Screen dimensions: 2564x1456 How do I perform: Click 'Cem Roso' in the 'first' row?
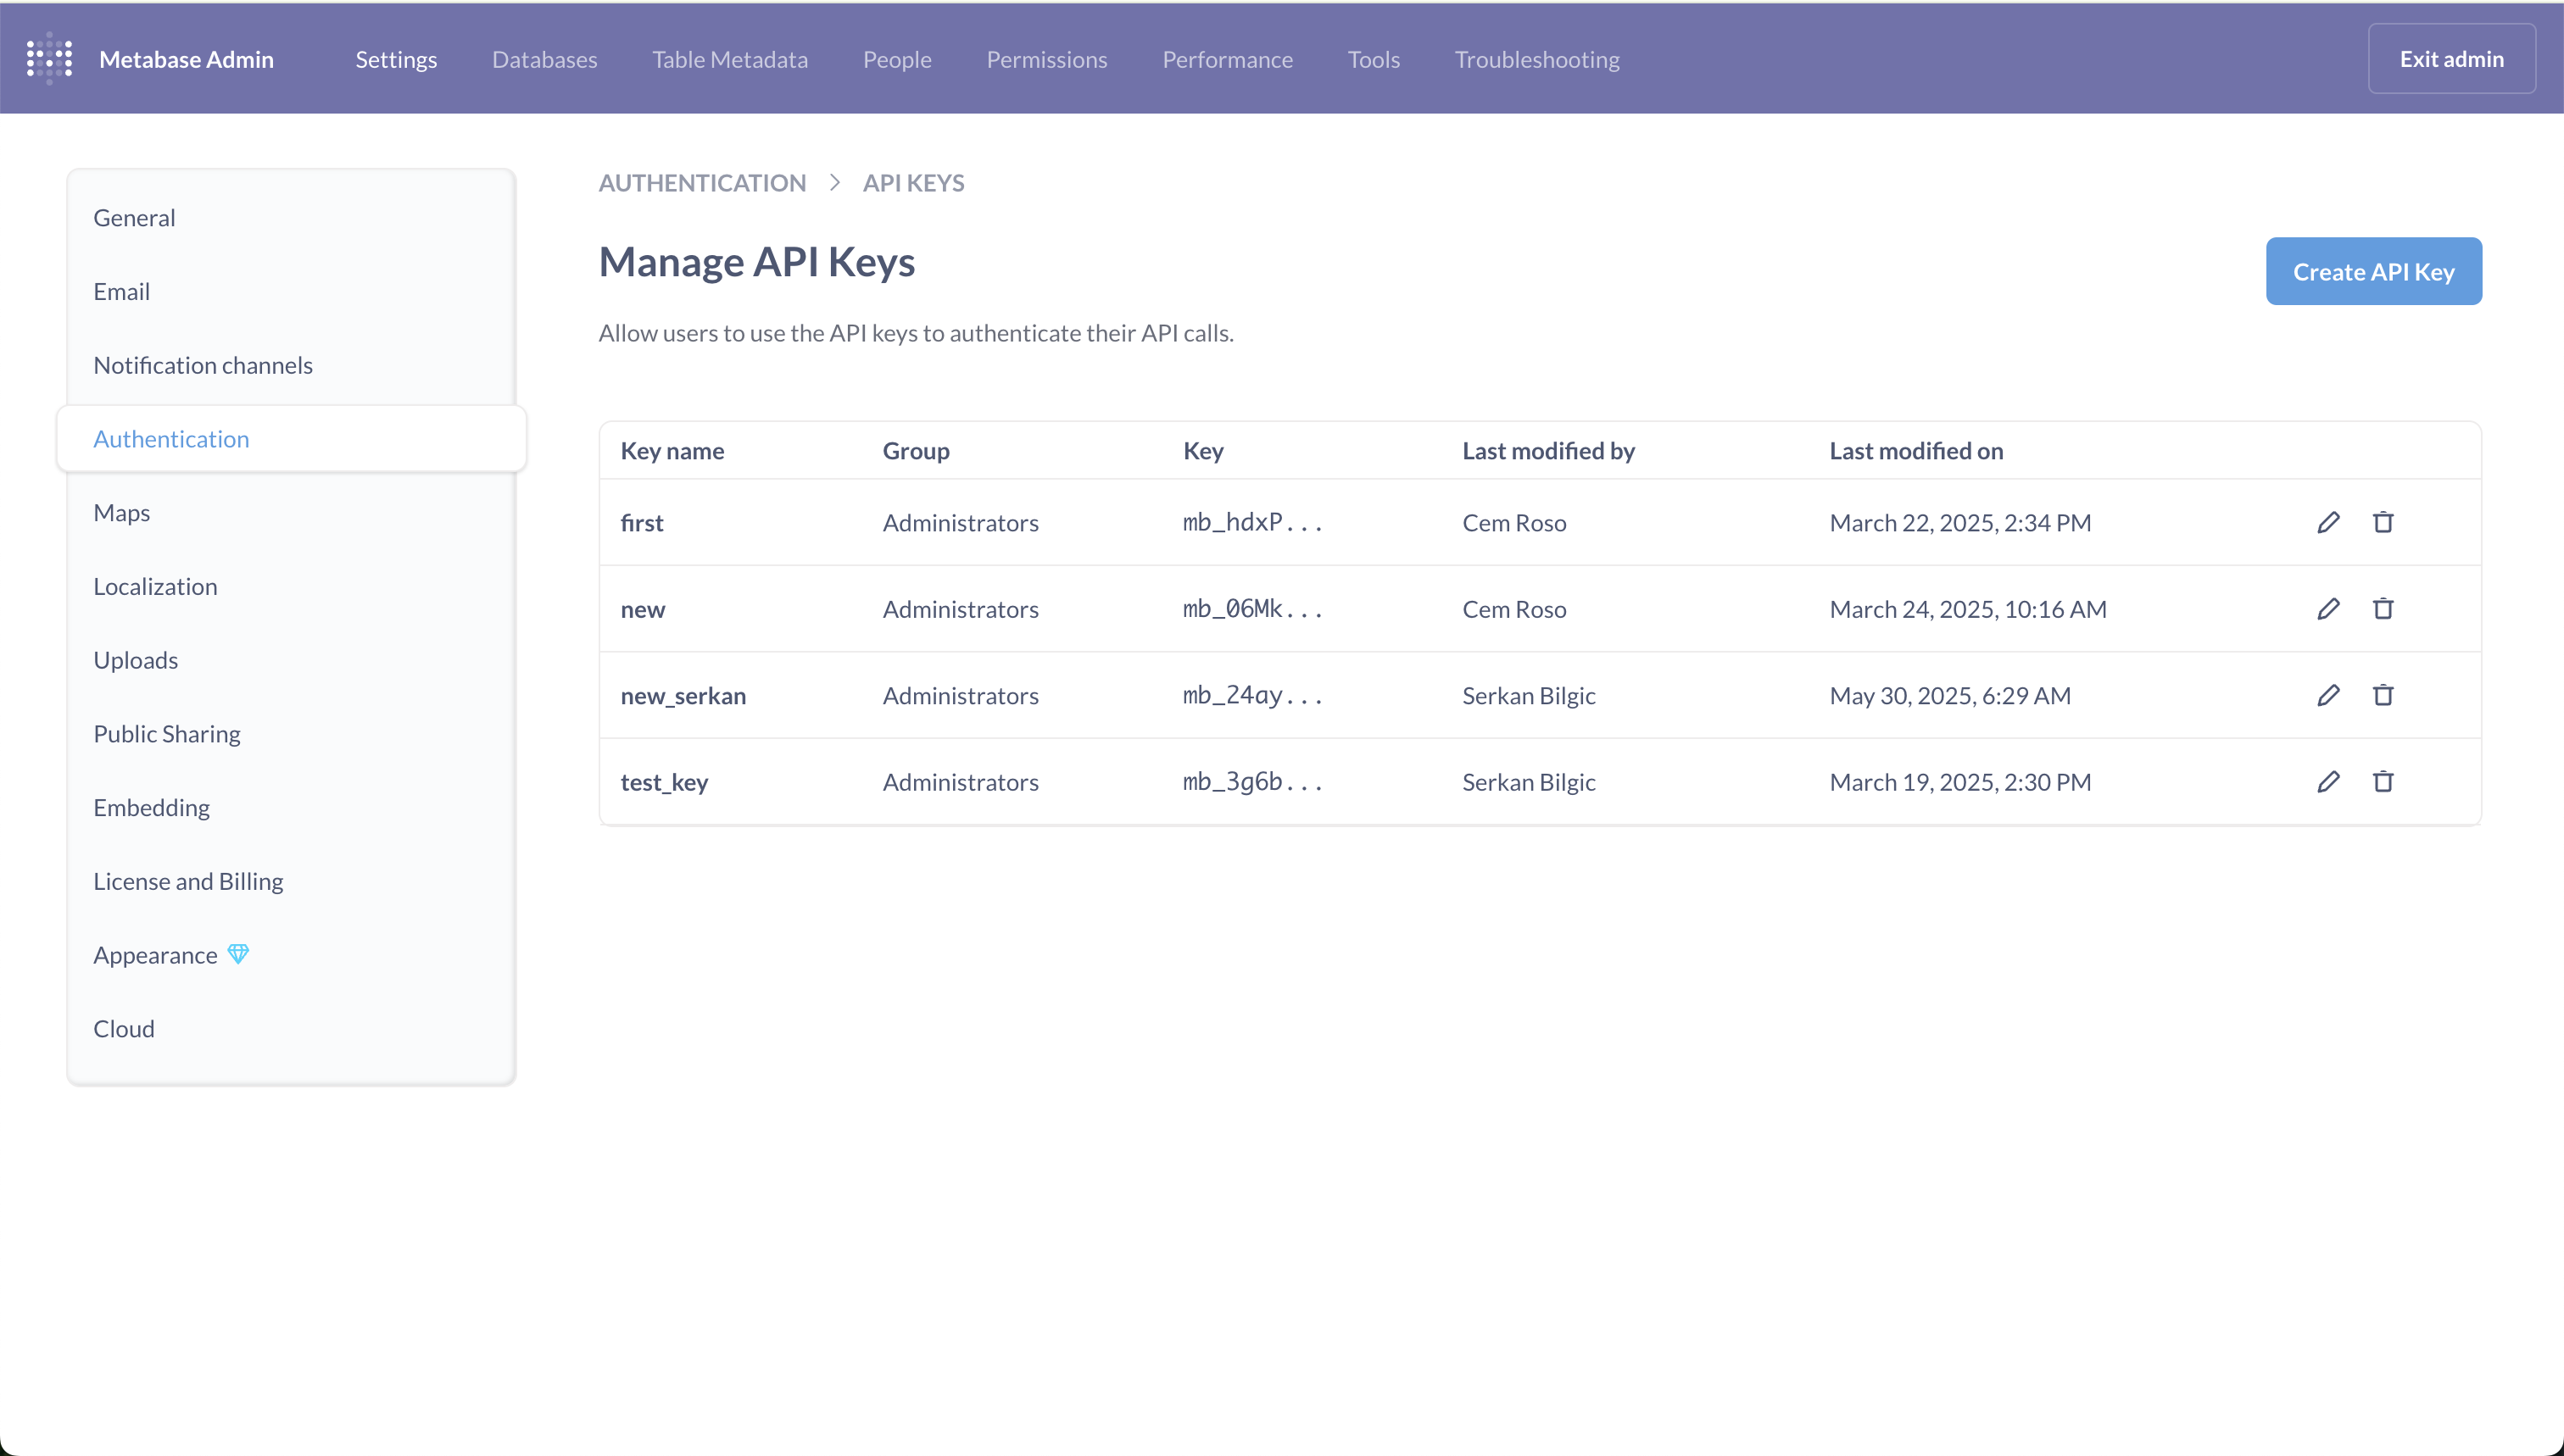click(x=1513, y=523)
